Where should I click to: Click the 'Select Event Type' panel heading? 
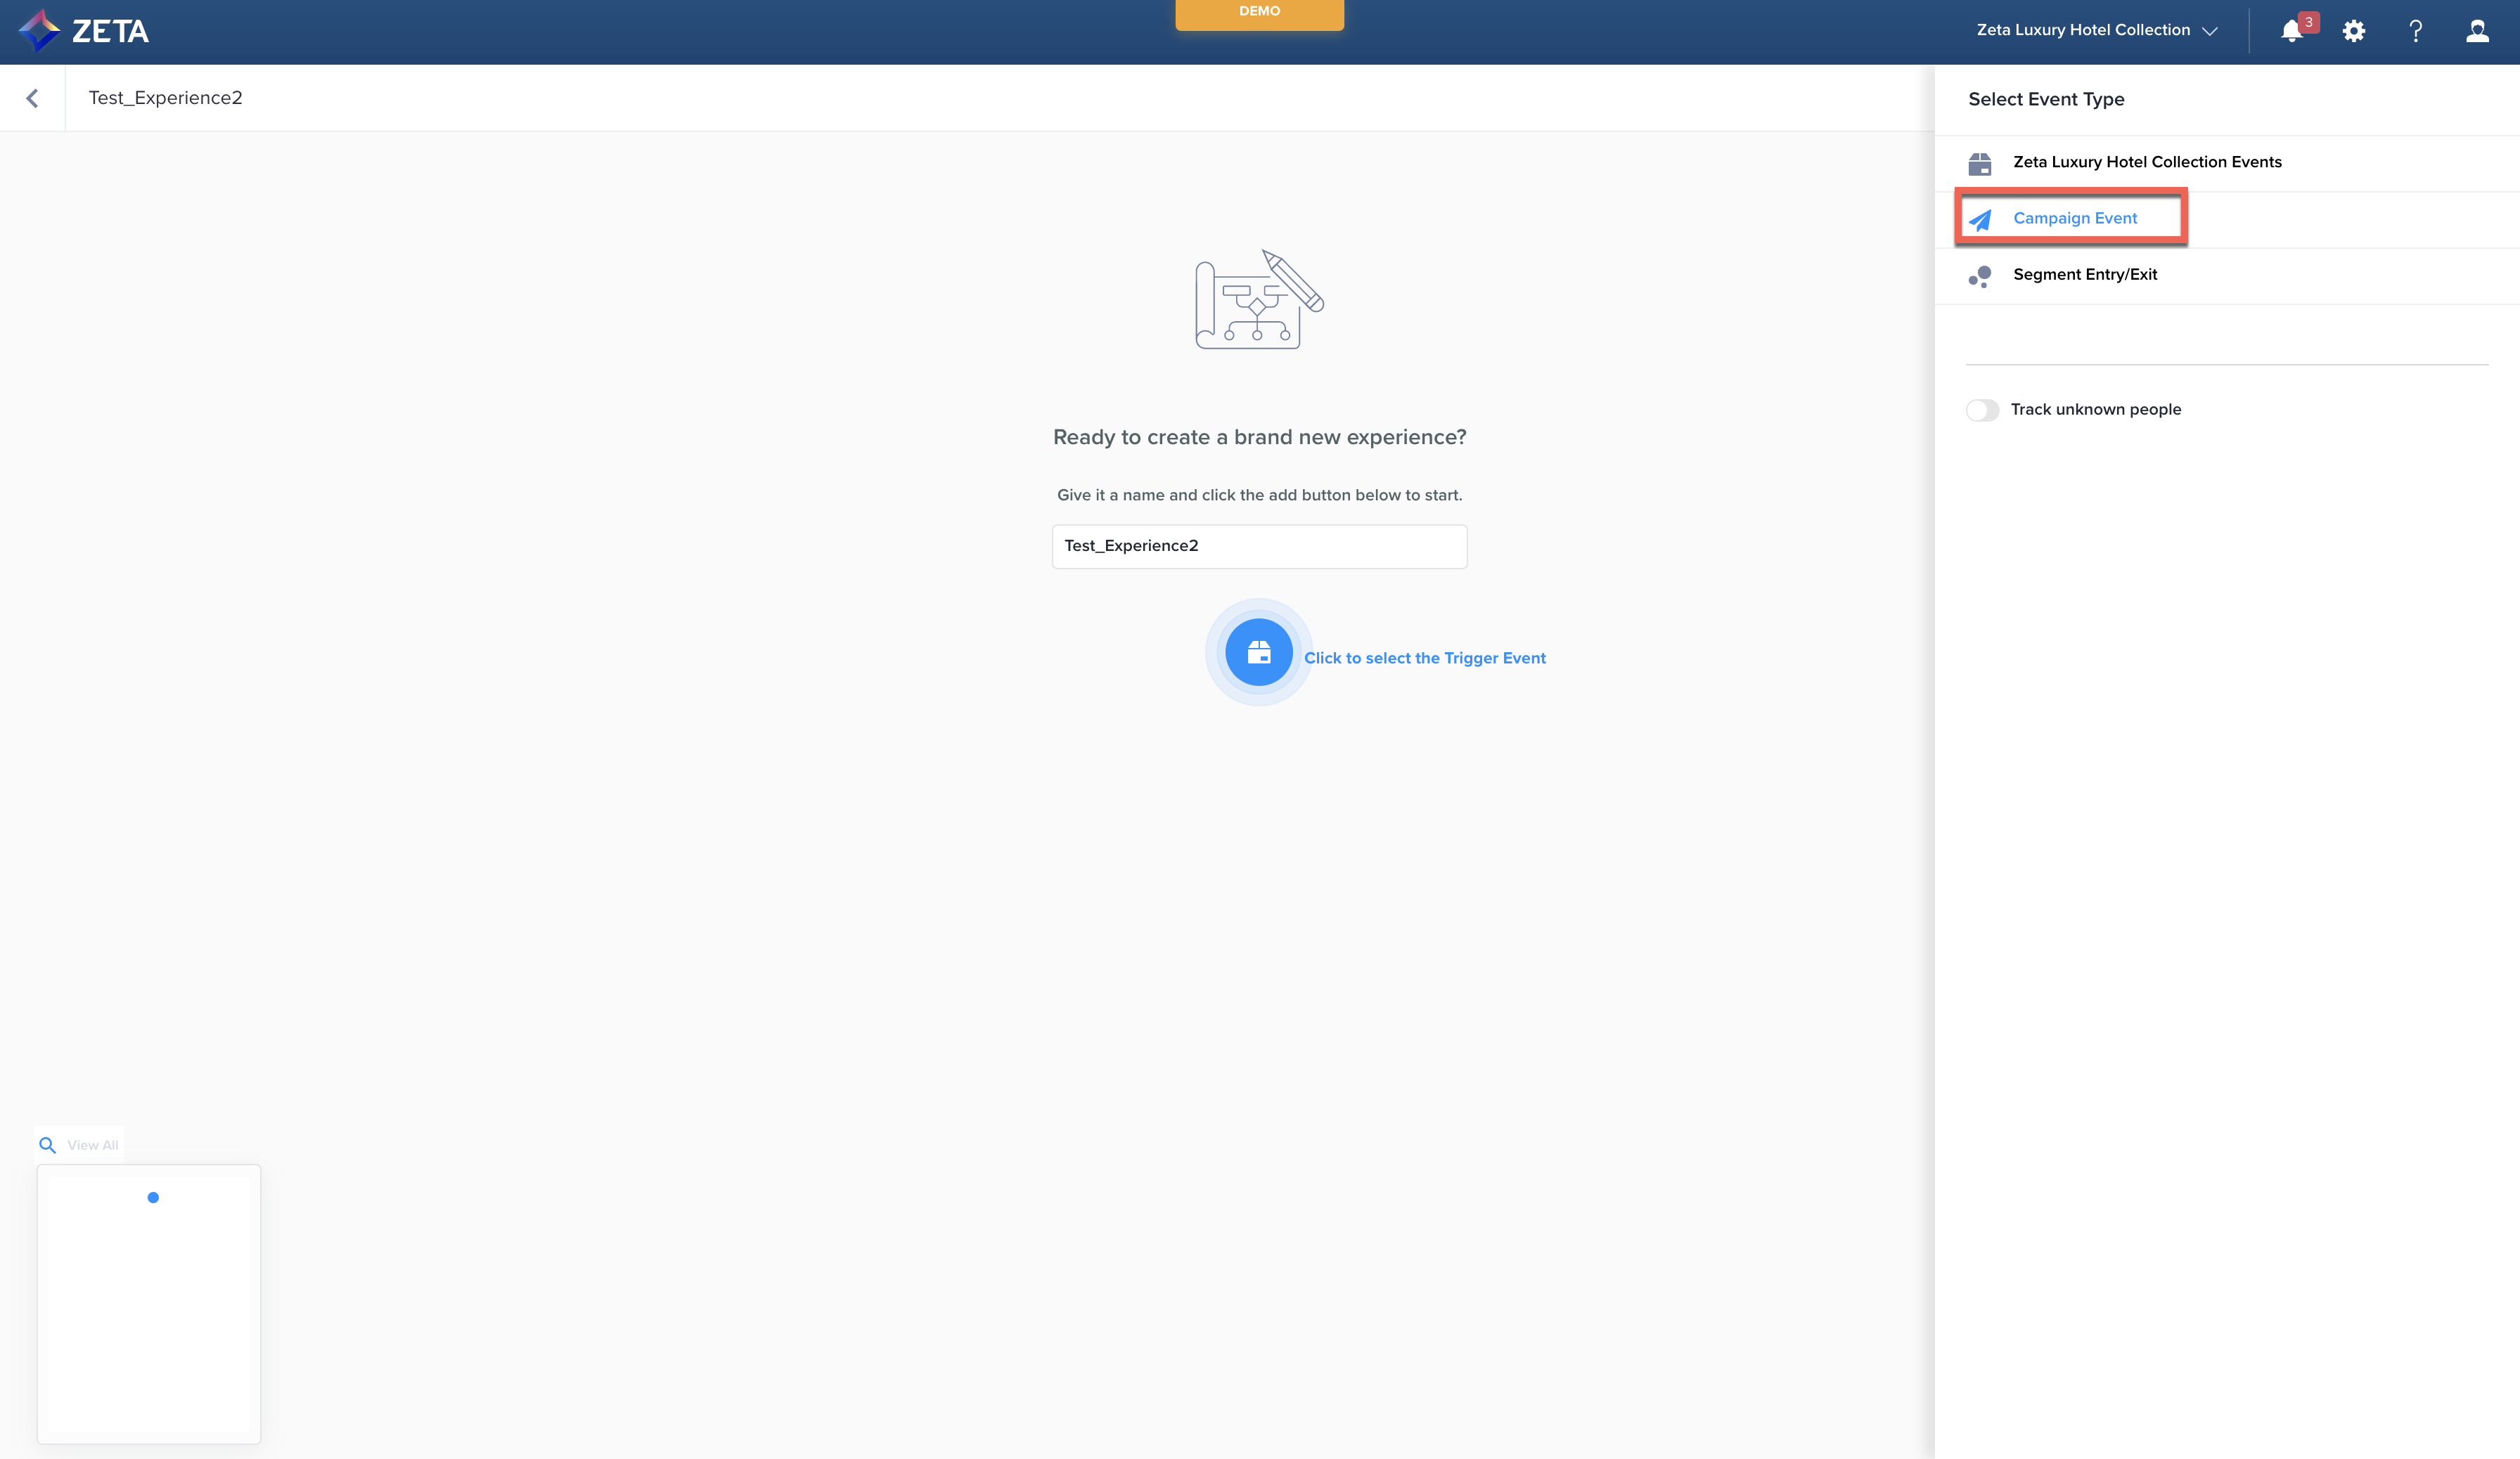(x=2046, y=99)
